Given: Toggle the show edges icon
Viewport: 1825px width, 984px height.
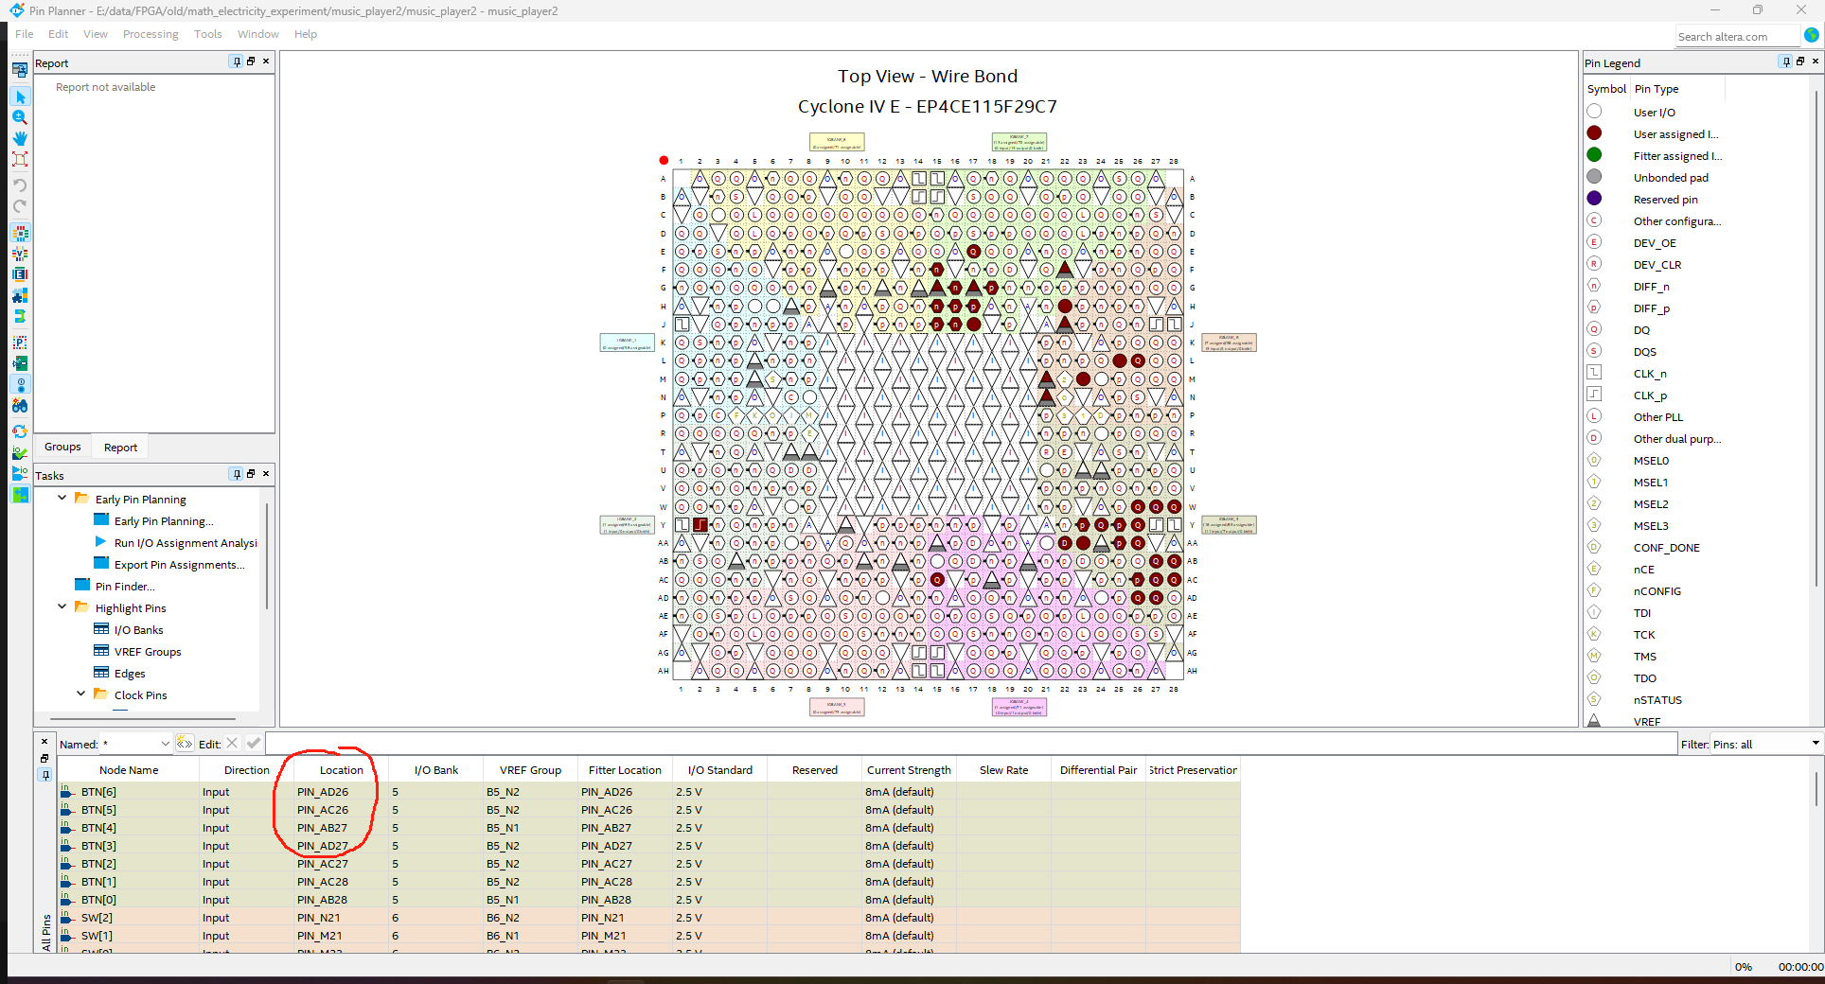Looking at the screenshot, I should [x=20, y=274].
